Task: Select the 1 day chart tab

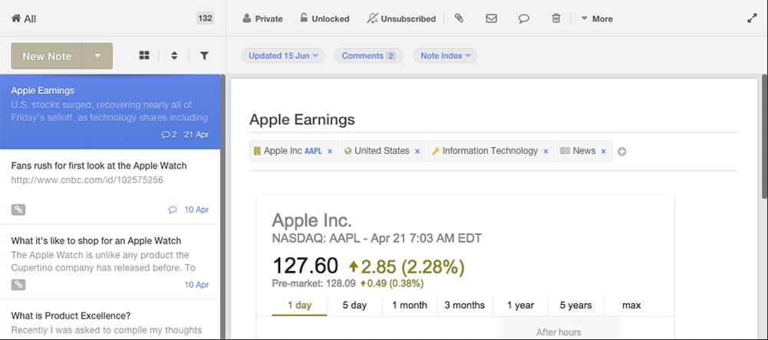Action: pos(299,306)
